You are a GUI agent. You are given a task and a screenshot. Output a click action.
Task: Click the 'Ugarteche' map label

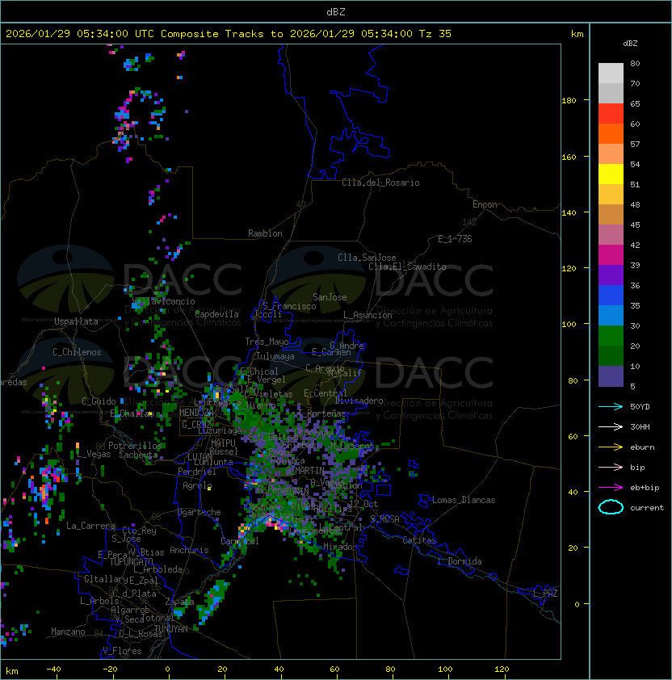tap(199, 512)
